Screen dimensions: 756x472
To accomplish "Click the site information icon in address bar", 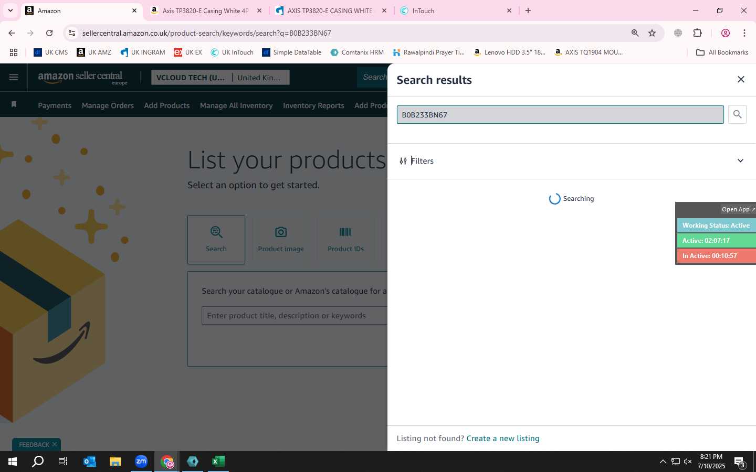I will pyautogui.click(x=72, y=33).
